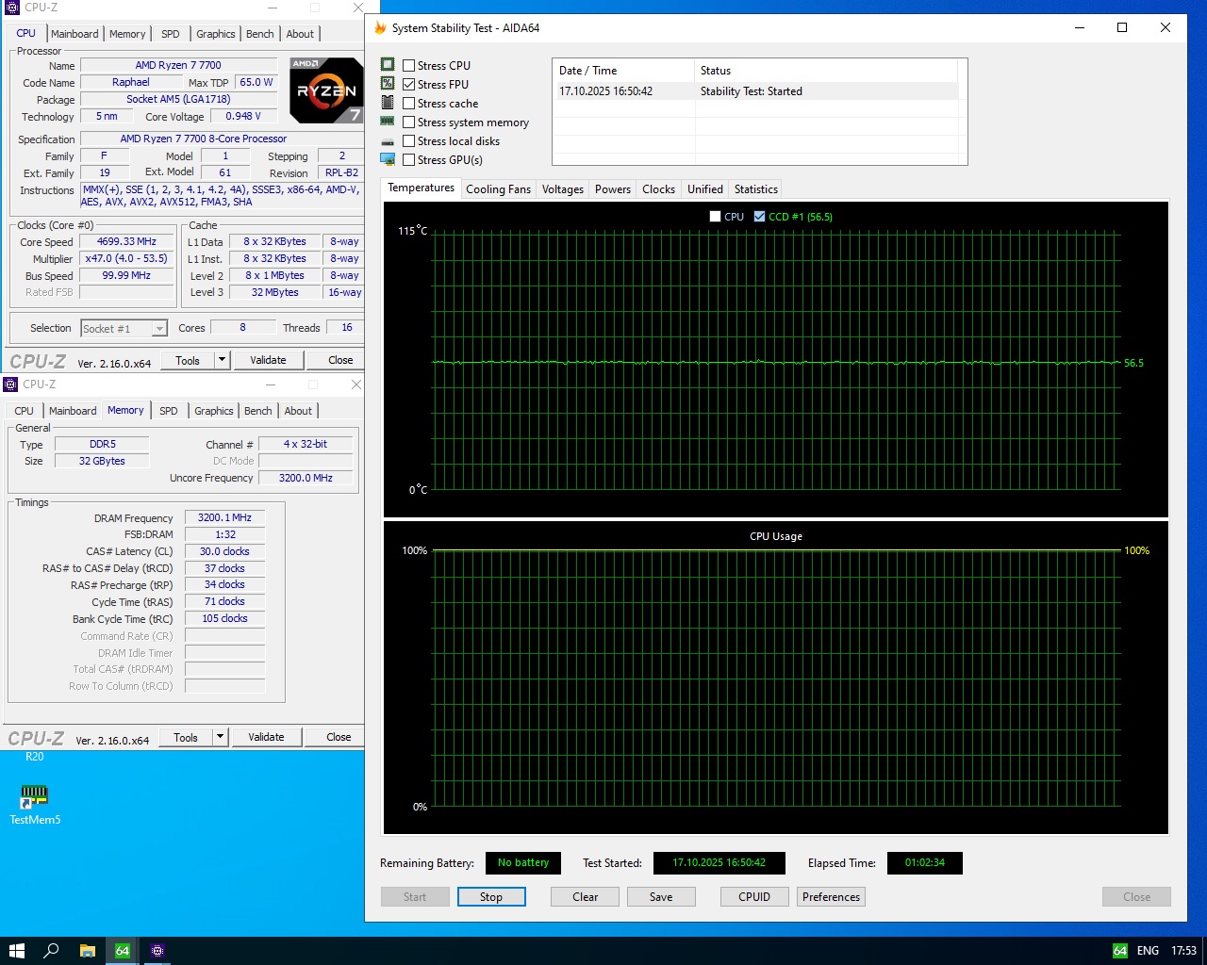The height and width of the screenshot is (965, 1207).
Task: Open the ENG language indicator
Action: pyautogui.click(x=1148, y=951)
